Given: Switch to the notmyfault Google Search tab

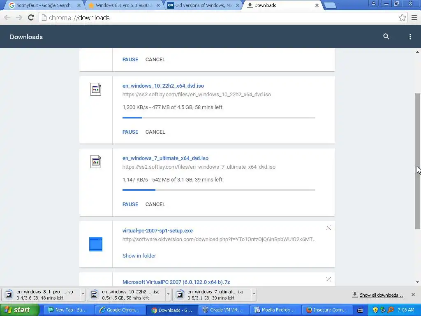Looking at the screenshot, I should [x=43, y=5].
